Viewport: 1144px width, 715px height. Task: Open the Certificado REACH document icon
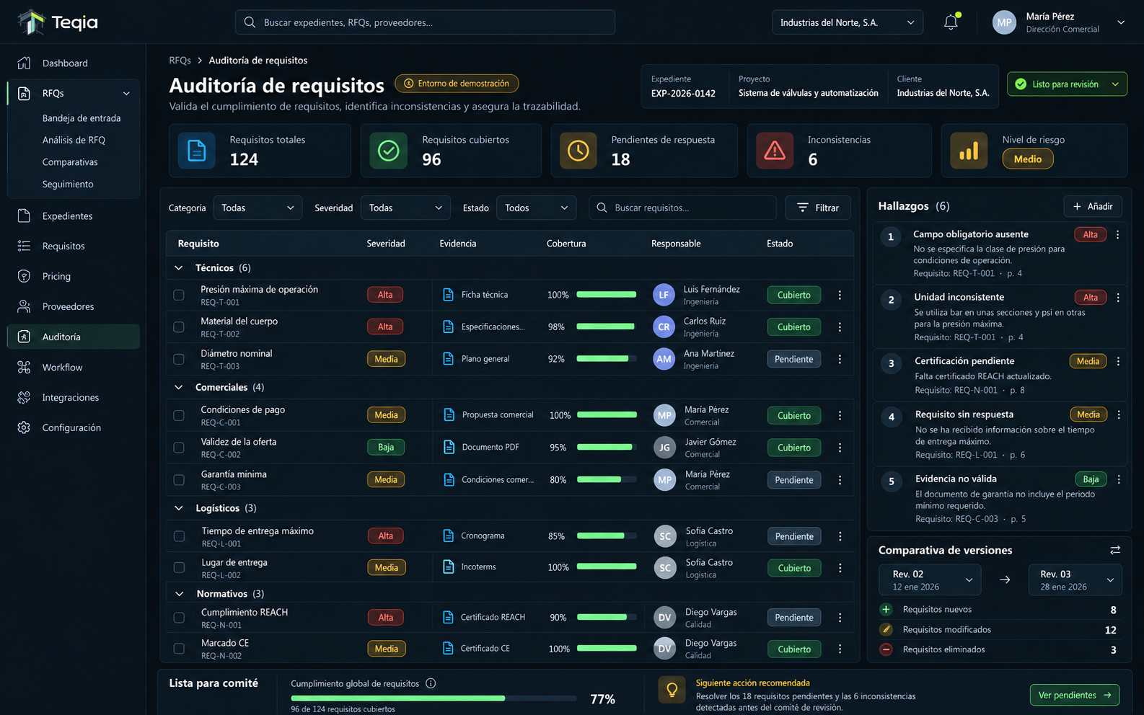(448, 617)
